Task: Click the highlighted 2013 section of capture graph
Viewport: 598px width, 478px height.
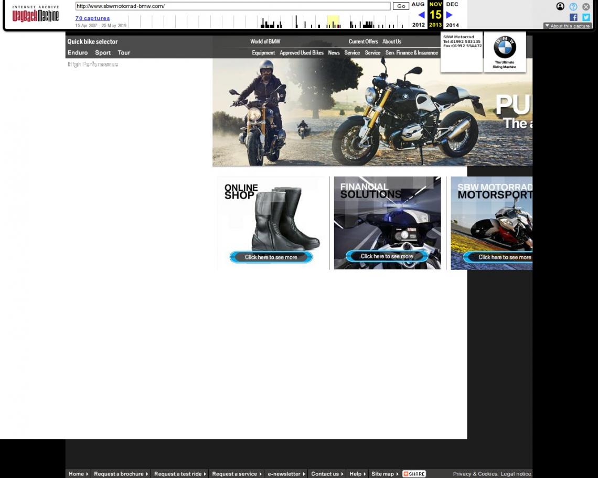Action: click(x=333, y=21)
